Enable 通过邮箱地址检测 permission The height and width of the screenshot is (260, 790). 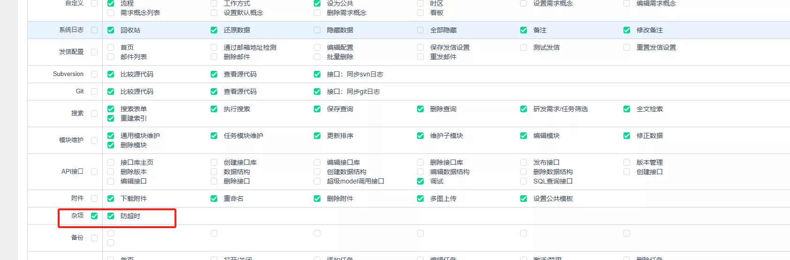tap(214, 47)
